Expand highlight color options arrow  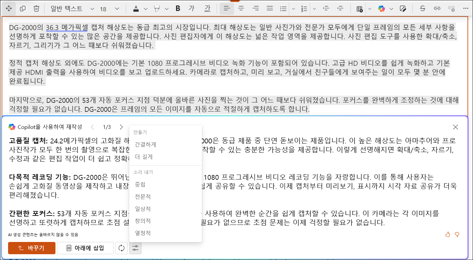(x=166, y=9)
